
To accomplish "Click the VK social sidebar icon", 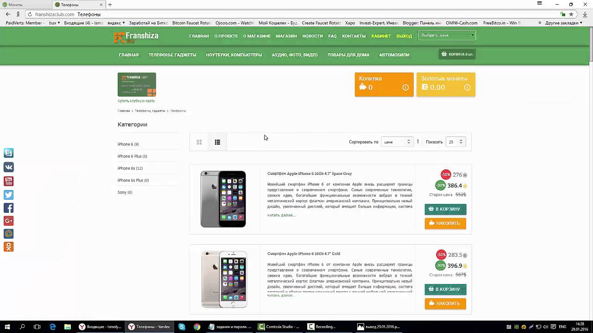I will (8, 167).
